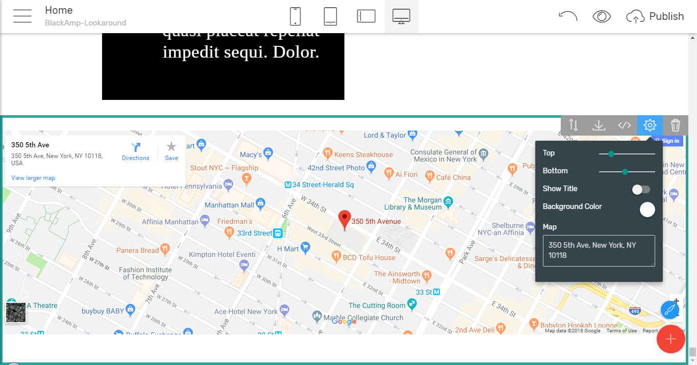Open the Background Color swatch
The width and height of the screenshot is (697, 365).
[x=647, y=210]
